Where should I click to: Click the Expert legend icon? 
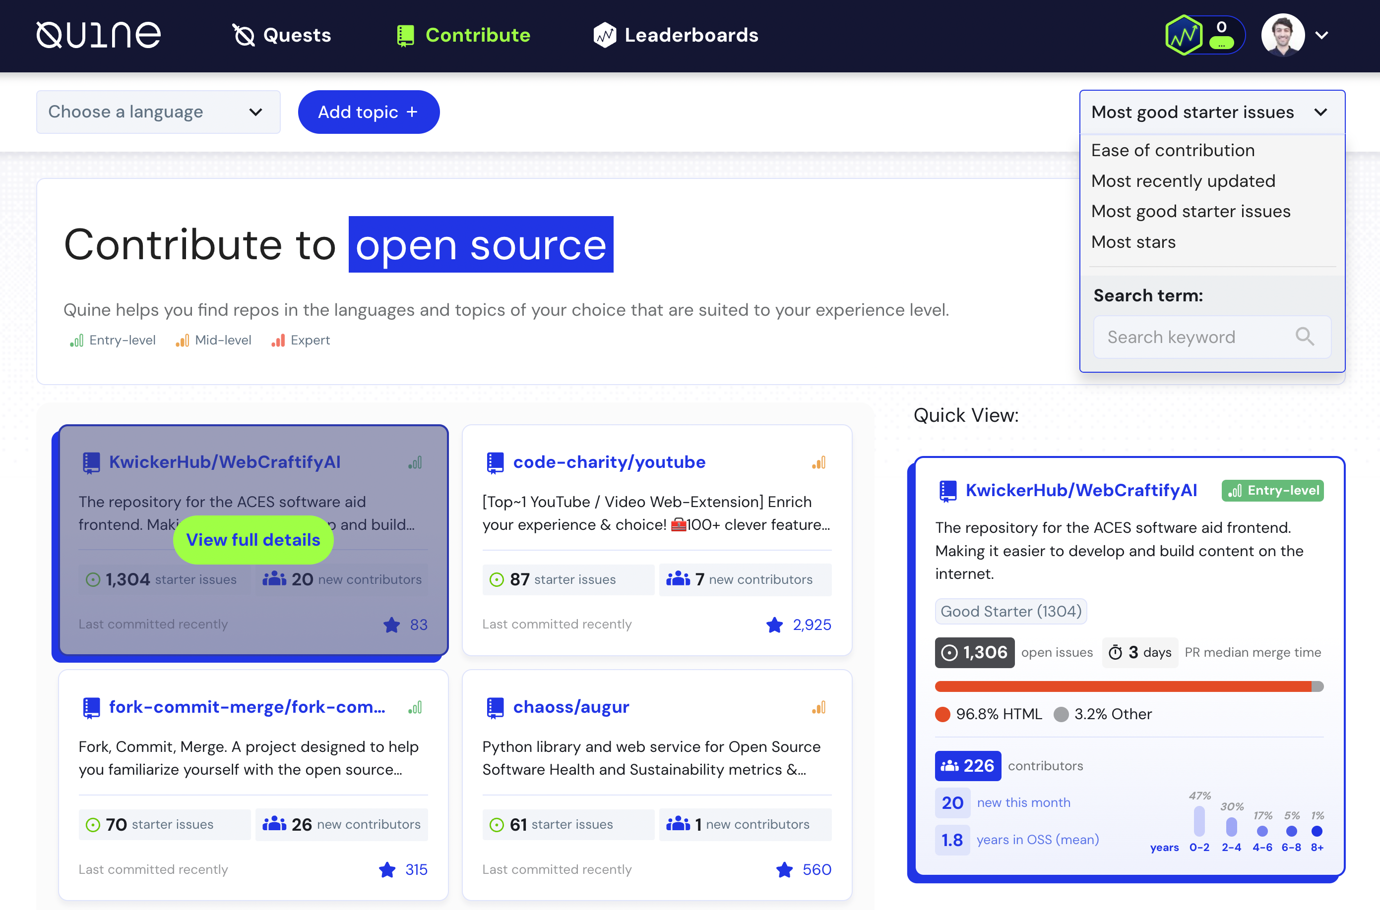pos(278,340)
